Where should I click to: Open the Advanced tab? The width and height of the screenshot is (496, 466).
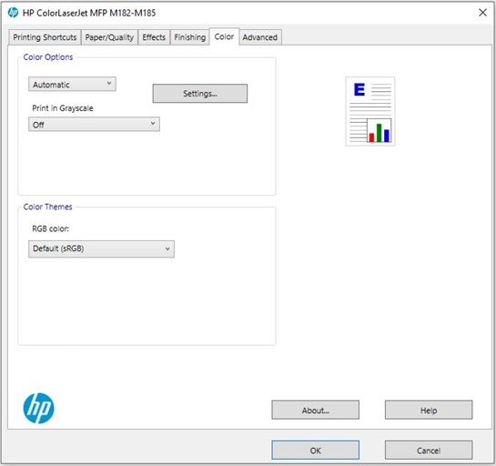coord(260,37)
